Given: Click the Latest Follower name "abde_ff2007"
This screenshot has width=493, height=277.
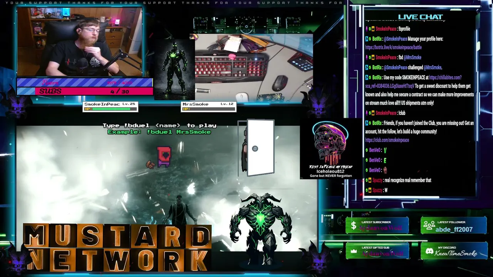Looking at the screenshot, I should (x=454, y=229).
